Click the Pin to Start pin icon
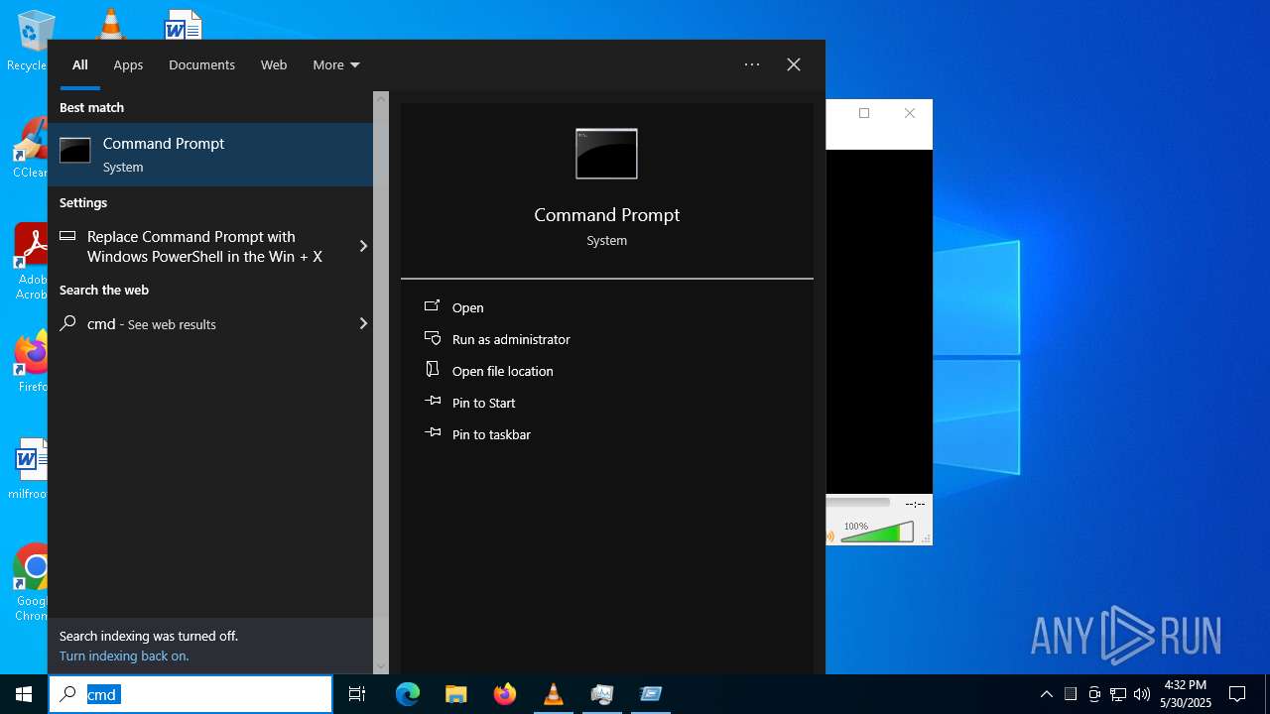This screenshot has width=1270, height=714. point(433,402)
